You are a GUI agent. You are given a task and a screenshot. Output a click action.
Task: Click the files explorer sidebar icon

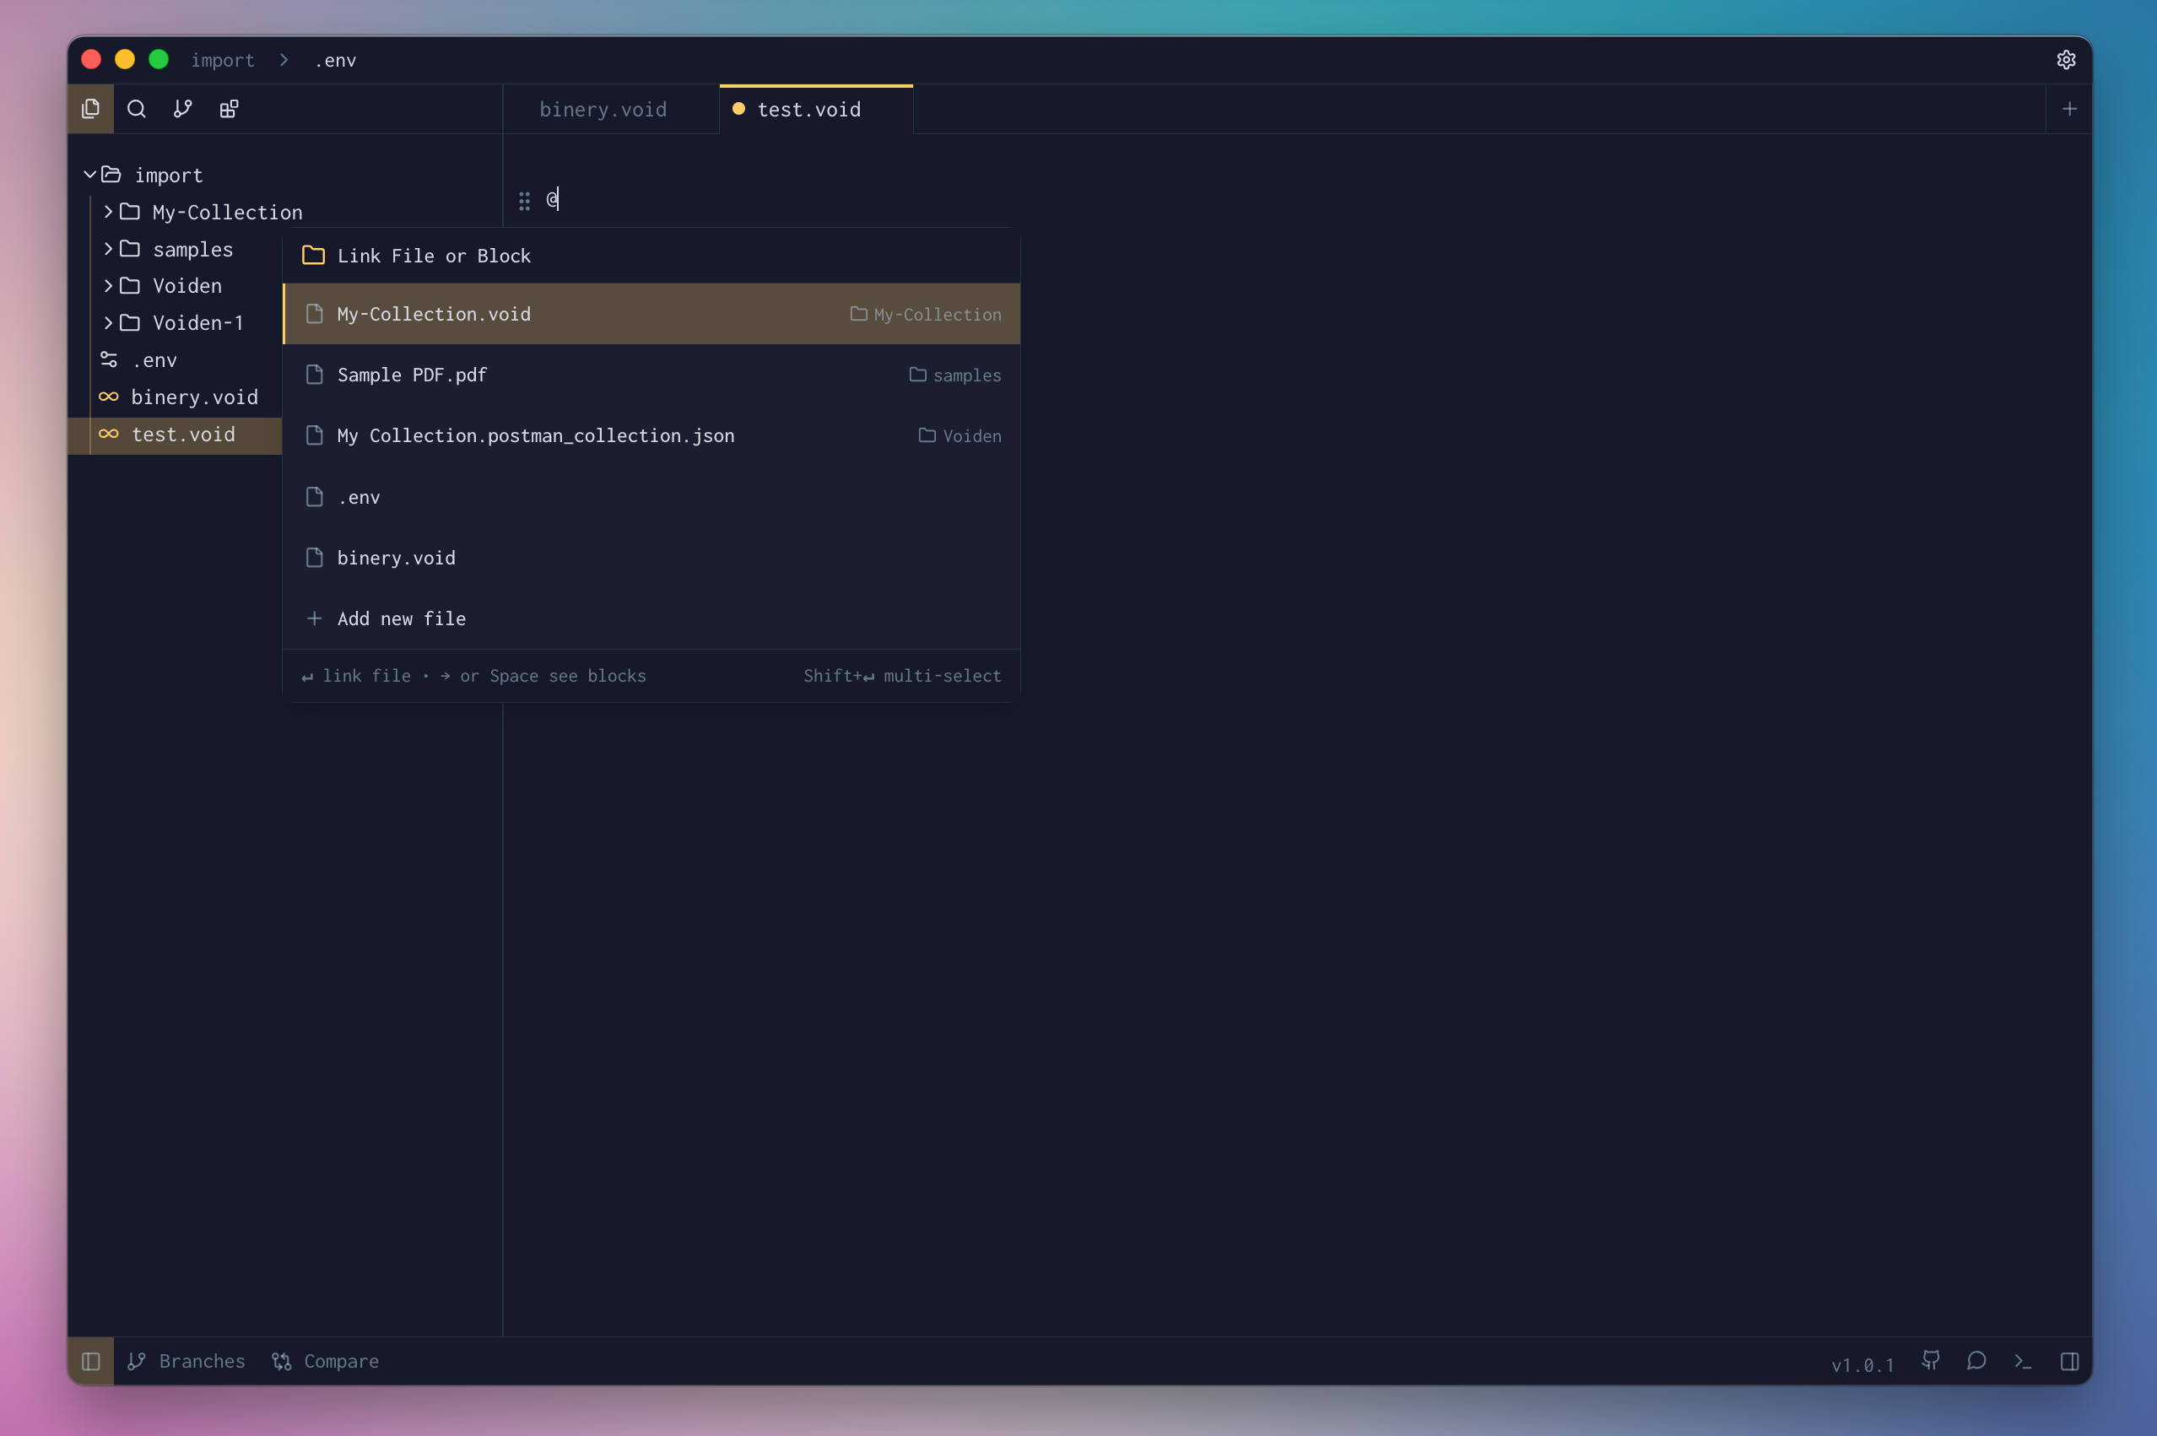[x=90, y=109]
